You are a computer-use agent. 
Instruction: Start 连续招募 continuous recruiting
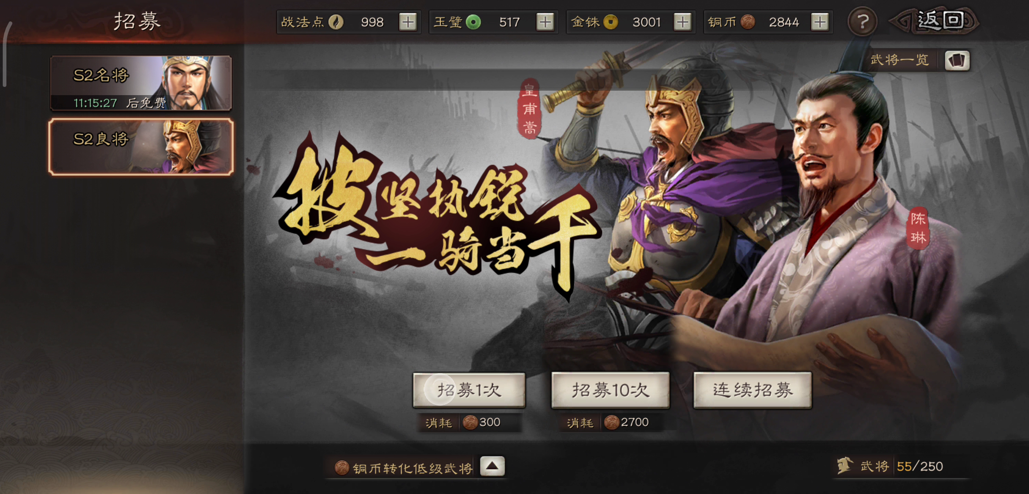753,390
